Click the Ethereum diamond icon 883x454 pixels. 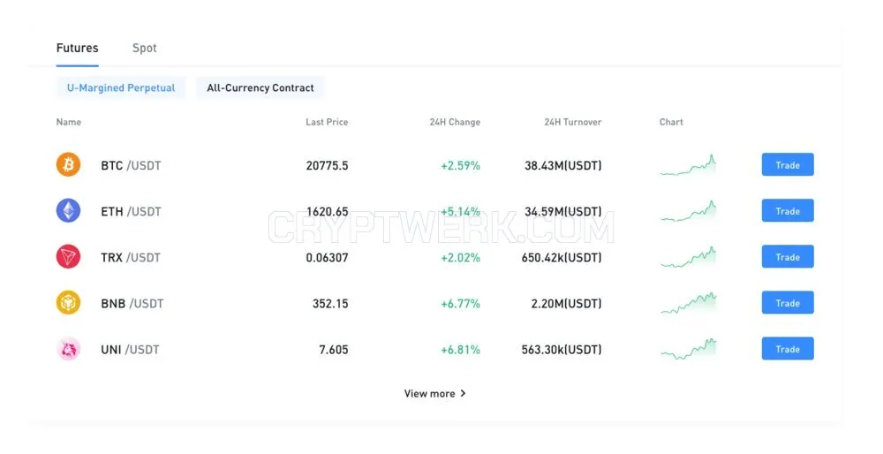click(68, 211)
